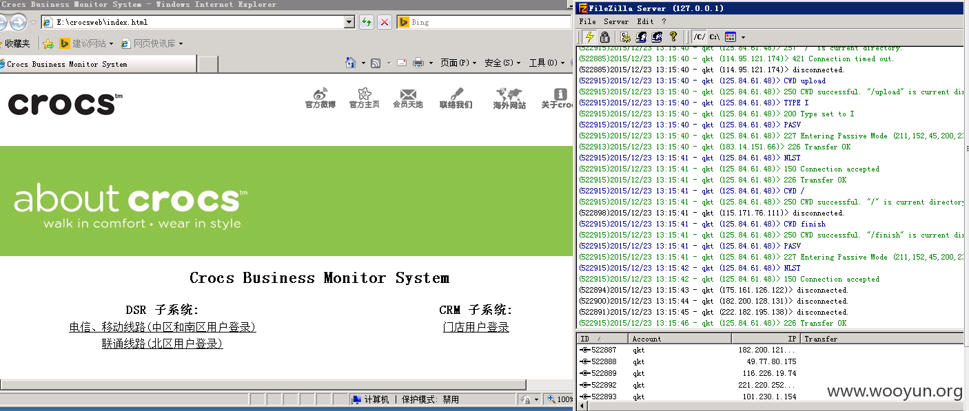Select connection row 522888 in FileZilla
The width and height of the screenshot is (969, 411).
click(x=770, y=362)
